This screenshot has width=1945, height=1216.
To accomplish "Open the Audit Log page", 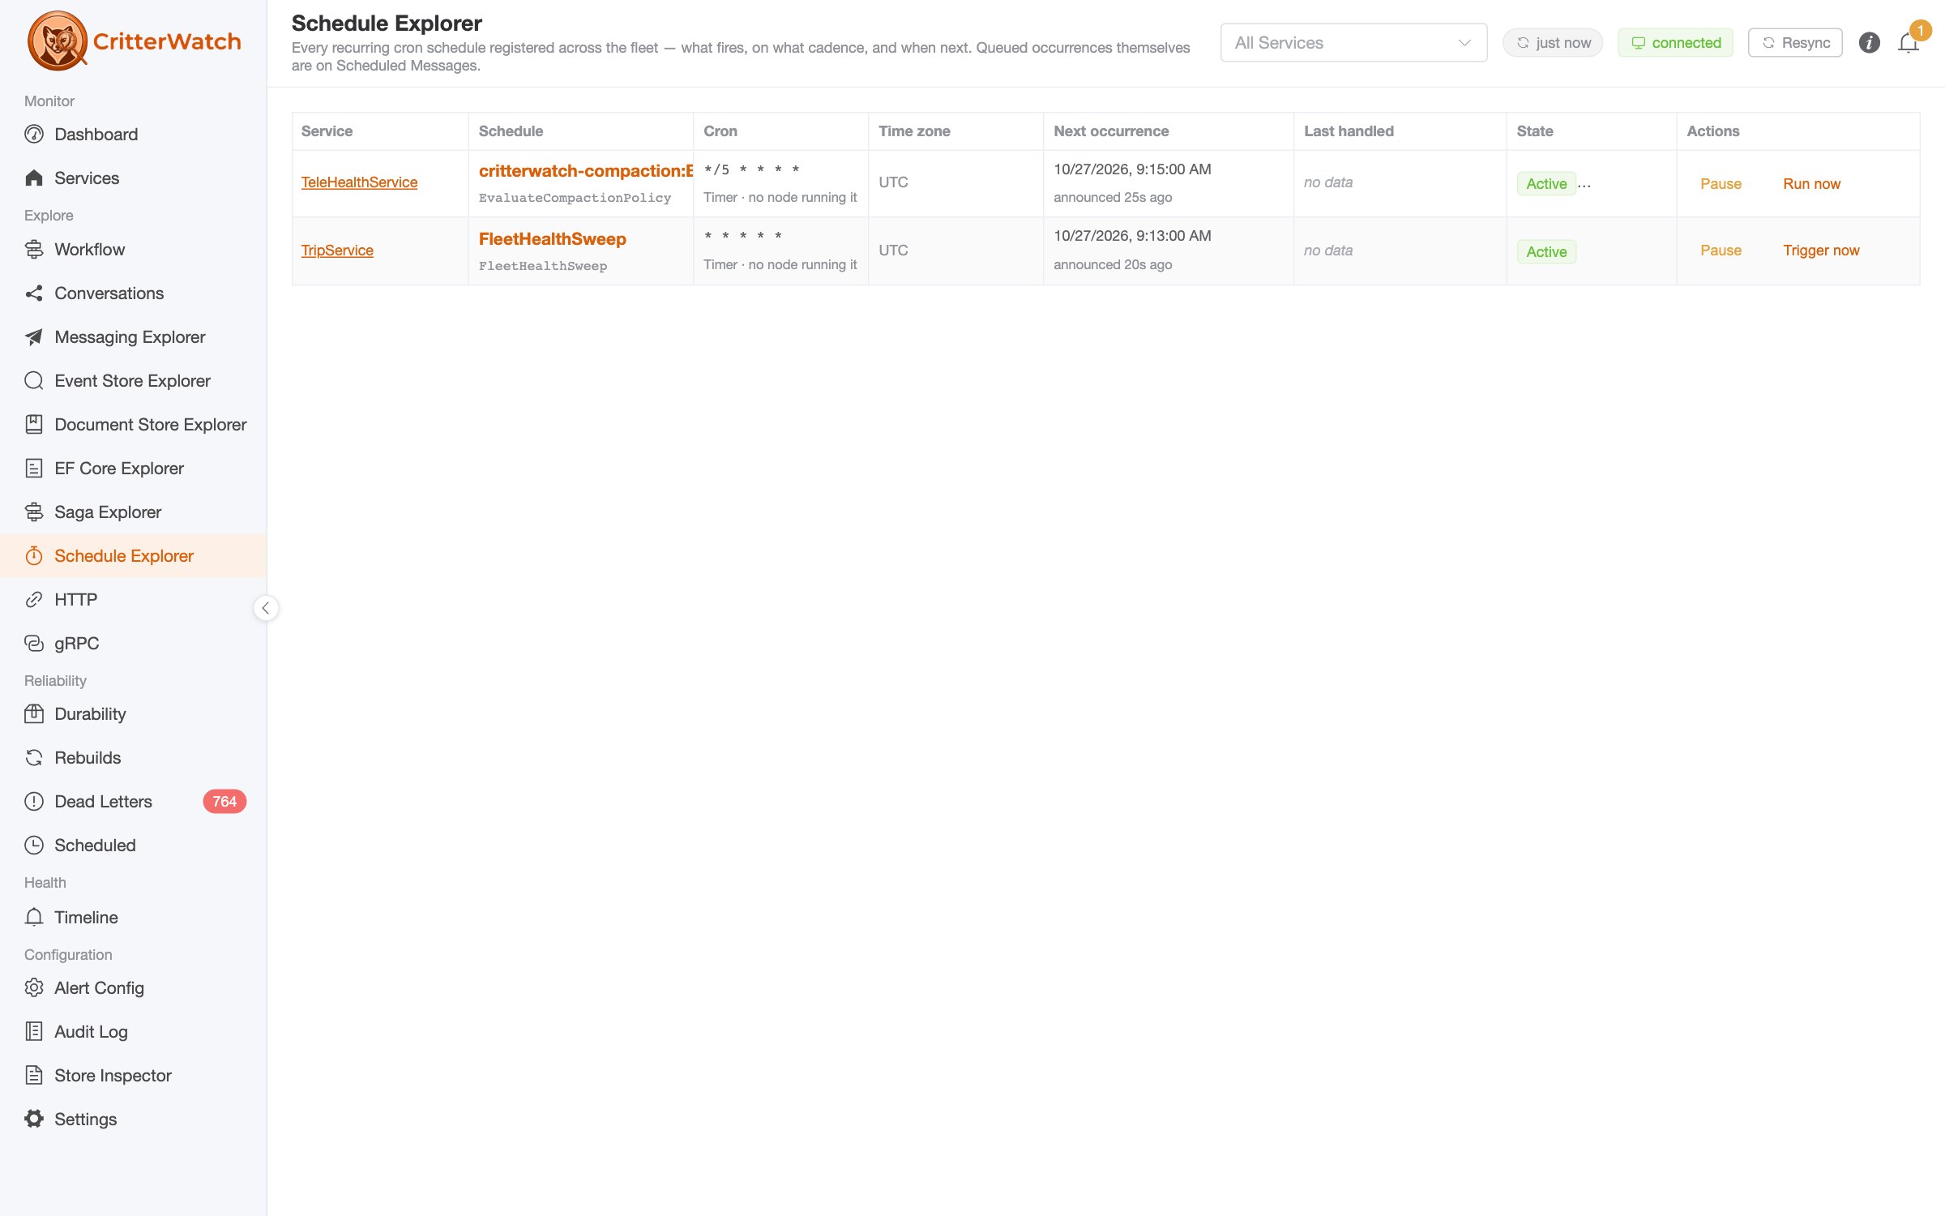I will pos(91,1032).
